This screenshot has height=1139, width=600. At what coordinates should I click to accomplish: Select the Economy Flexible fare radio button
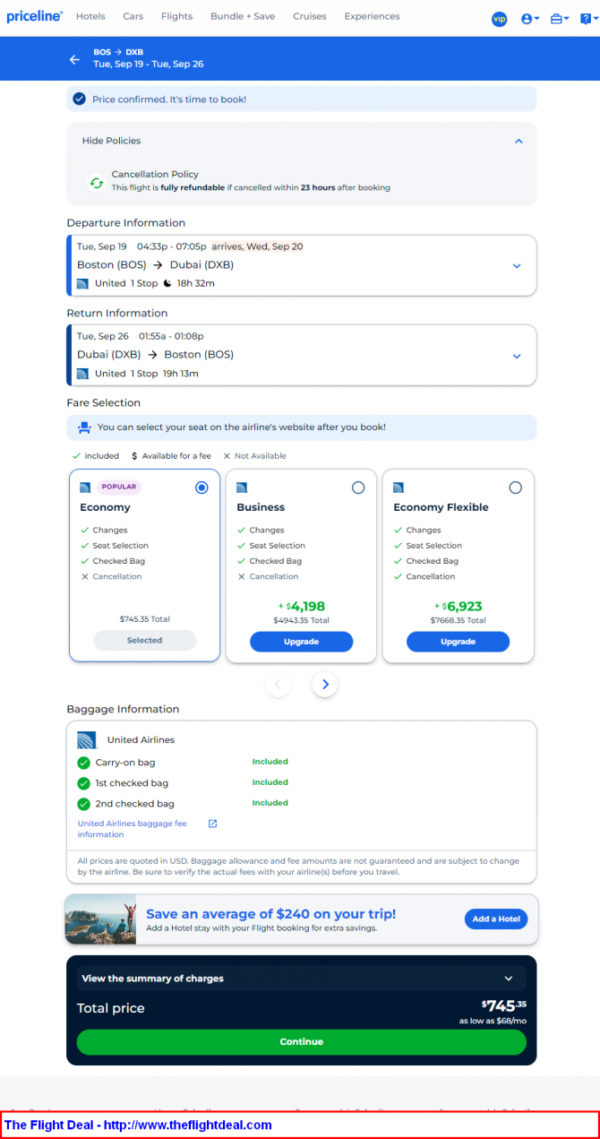(x=515, y=488)
